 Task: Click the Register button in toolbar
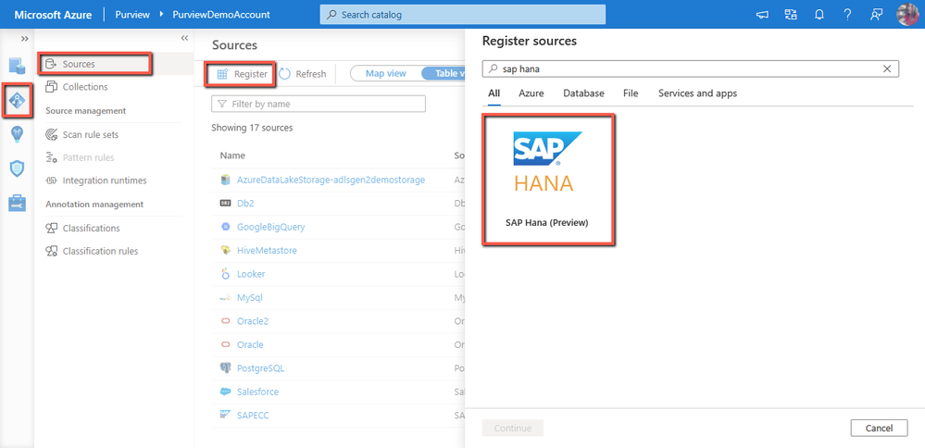(242, 74)
